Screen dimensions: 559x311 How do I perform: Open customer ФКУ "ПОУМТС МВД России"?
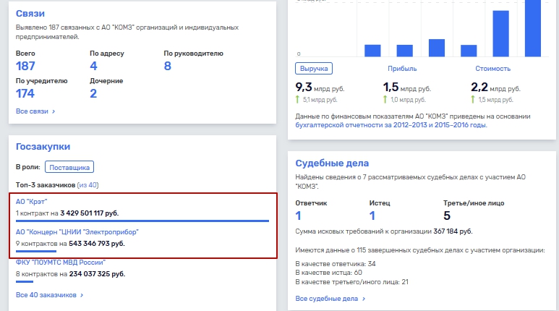pyautogui.click(x=61, y=263)
